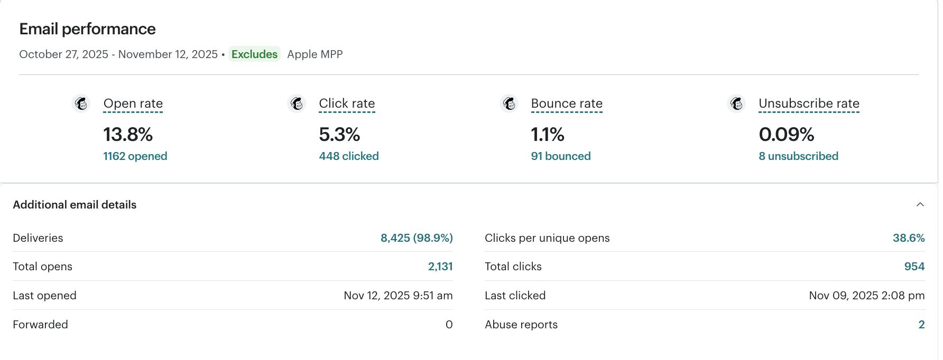Click the Mailchimp icon beside Bounce rate
This screenshot has width=943, height=360.
509,103
